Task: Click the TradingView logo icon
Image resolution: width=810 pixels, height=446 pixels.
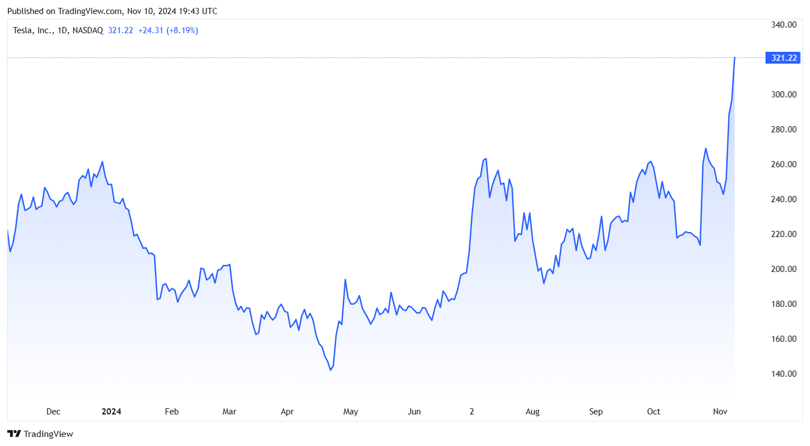Action: (14, 434)
